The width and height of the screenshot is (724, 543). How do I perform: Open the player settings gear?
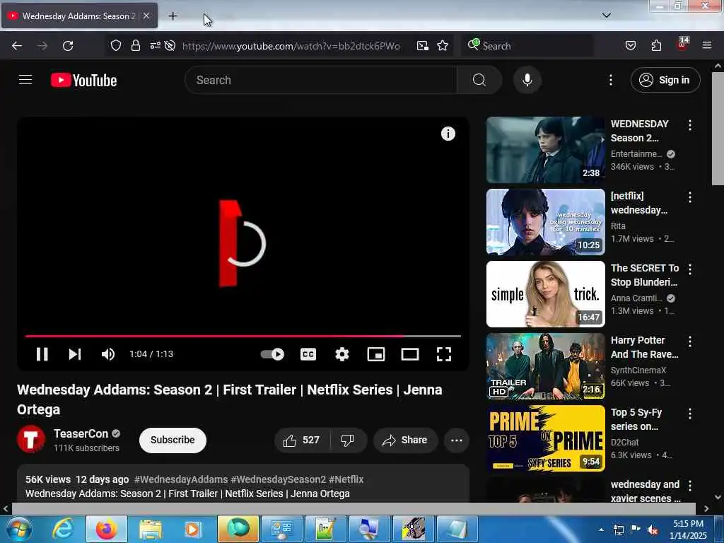(341, 354)
